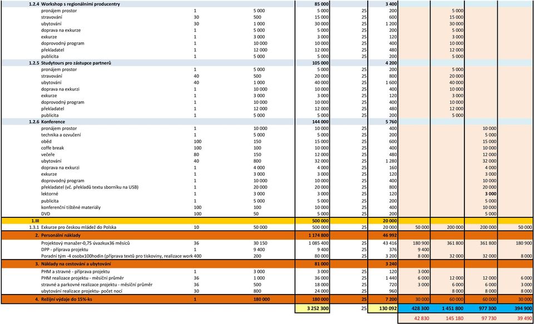Select 'ubytování realizace projektu- počet nocí' label
The image size is (534, 324).
(x=82, y=291)
